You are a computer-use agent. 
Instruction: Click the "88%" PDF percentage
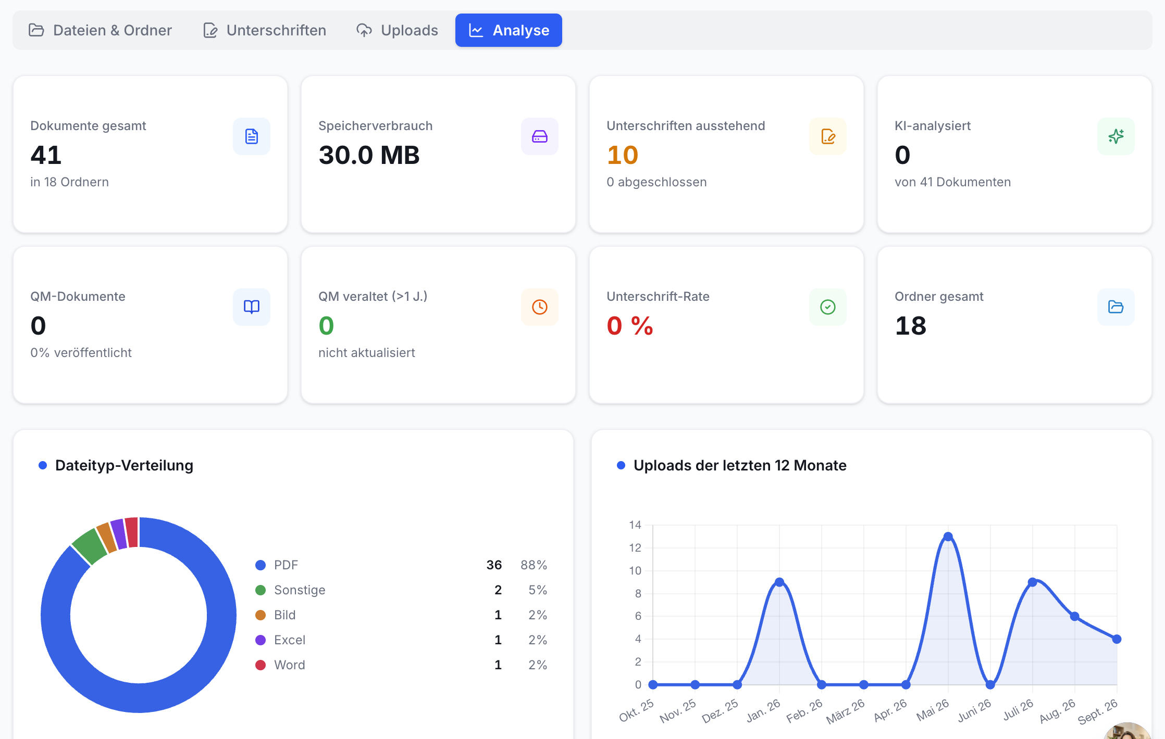click(534, 565)
